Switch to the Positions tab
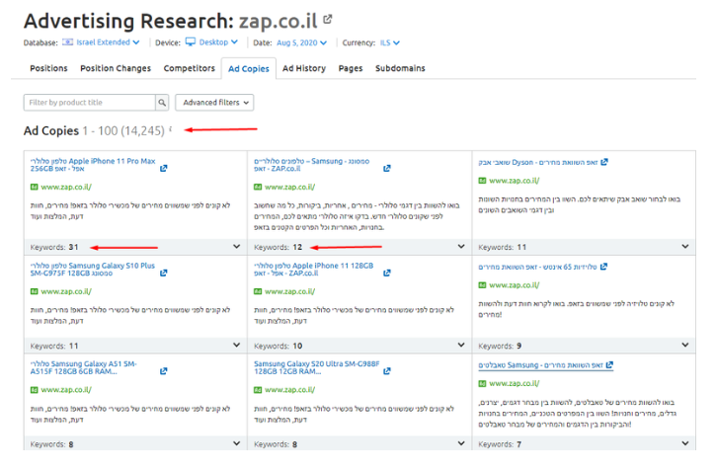Viewport: 717px width, 472px height. (48, 68)
